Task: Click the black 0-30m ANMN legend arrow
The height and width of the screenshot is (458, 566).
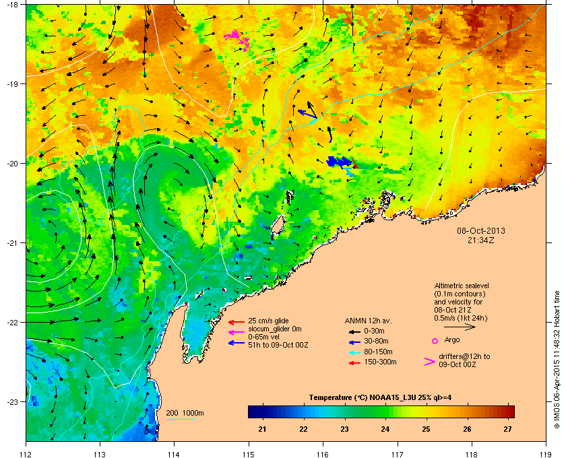Action: 355,331
